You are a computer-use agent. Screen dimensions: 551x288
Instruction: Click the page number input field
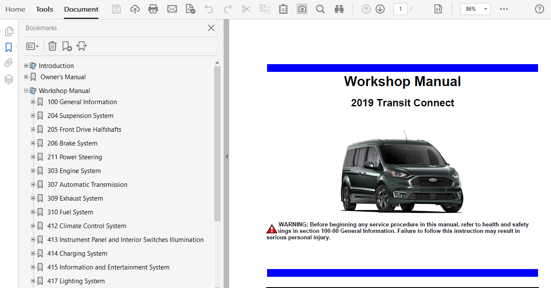tap(400, 9)
